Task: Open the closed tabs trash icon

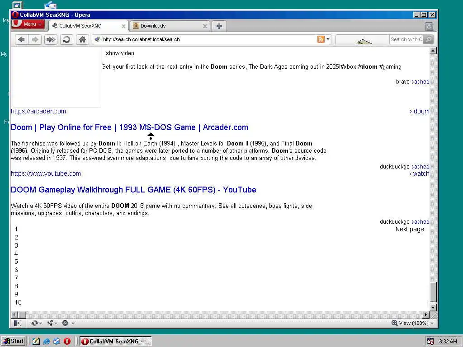Action: pyautogui.click(x=429, y=27)
